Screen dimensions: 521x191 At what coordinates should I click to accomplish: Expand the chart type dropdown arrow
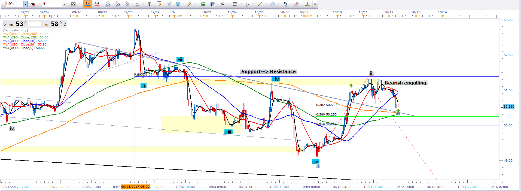(x=80, y=4)
